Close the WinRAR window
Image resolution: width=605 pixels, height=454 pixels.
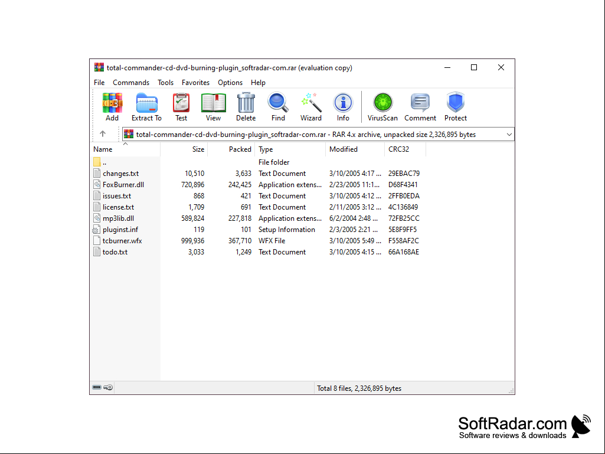point(501,67)
